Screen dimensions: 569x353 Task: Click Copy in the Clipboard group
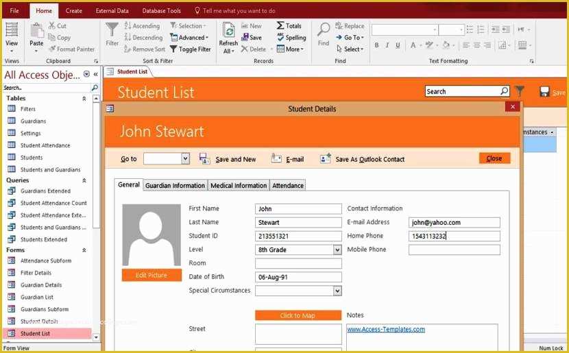click(59, 38)
